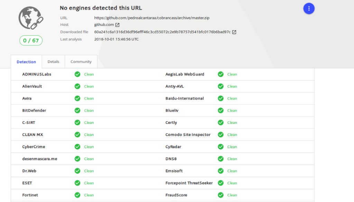Open the downloaded file hash external link icon
The height and width of the screenshot is (202, 354).
pos(234,32)
